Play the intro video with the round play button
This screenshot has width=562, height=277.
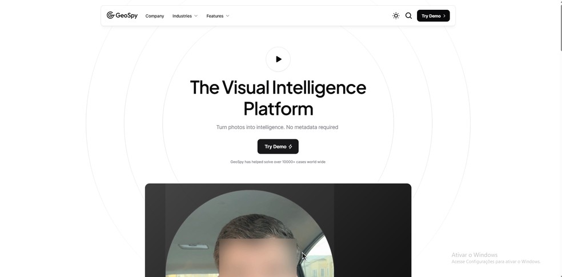click(278, 59)
